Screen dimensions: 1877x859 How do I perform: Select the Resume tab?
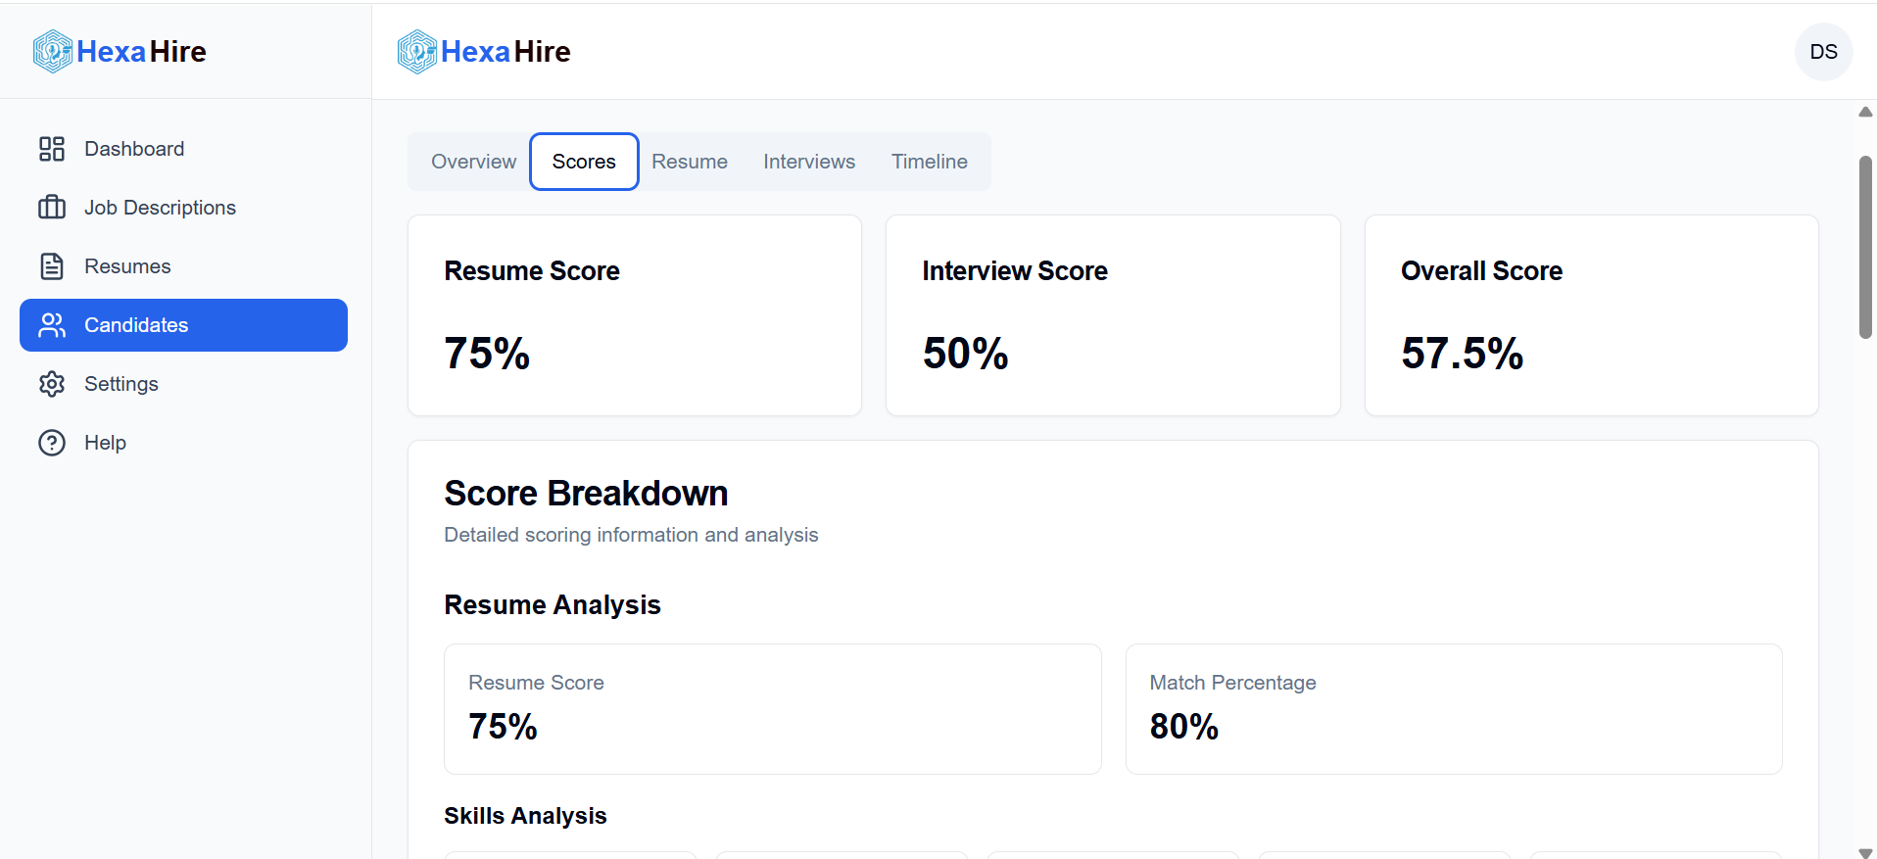pyautogui.click(x=690, y=161)
